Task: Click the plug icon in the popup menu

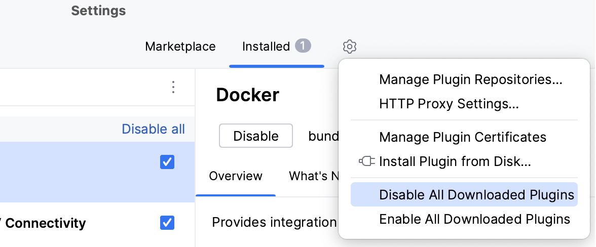Action: tap(367, 161)
